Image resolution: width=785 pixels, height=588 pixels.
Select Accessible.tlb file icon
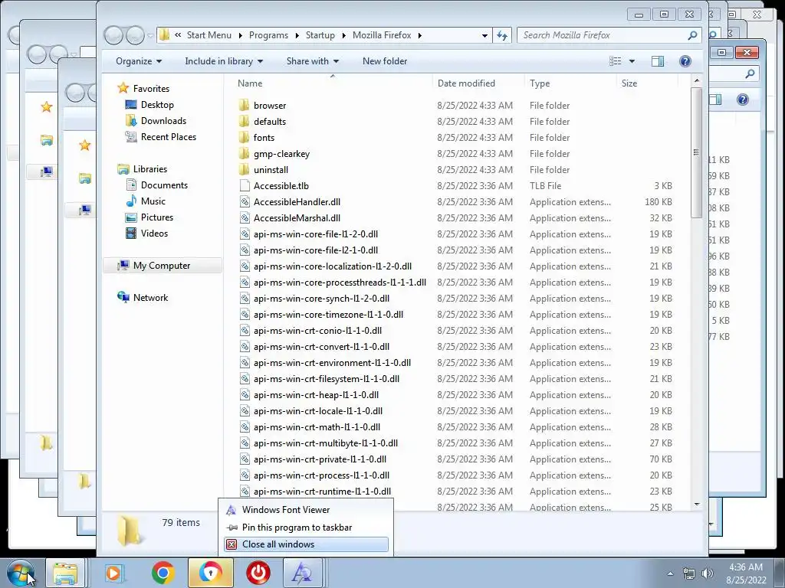pyautogui.click(x=245, y=185)
